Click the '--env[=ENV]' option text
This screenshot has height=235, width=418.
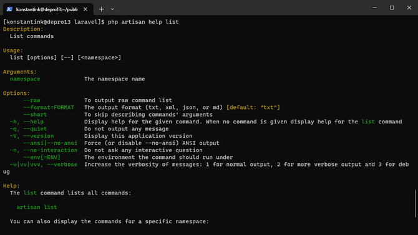(x=42, y=157)
